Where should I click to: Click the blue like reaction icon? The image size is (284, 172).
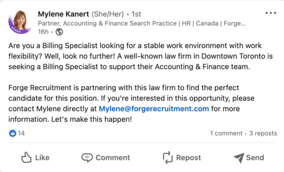point(12,134)
